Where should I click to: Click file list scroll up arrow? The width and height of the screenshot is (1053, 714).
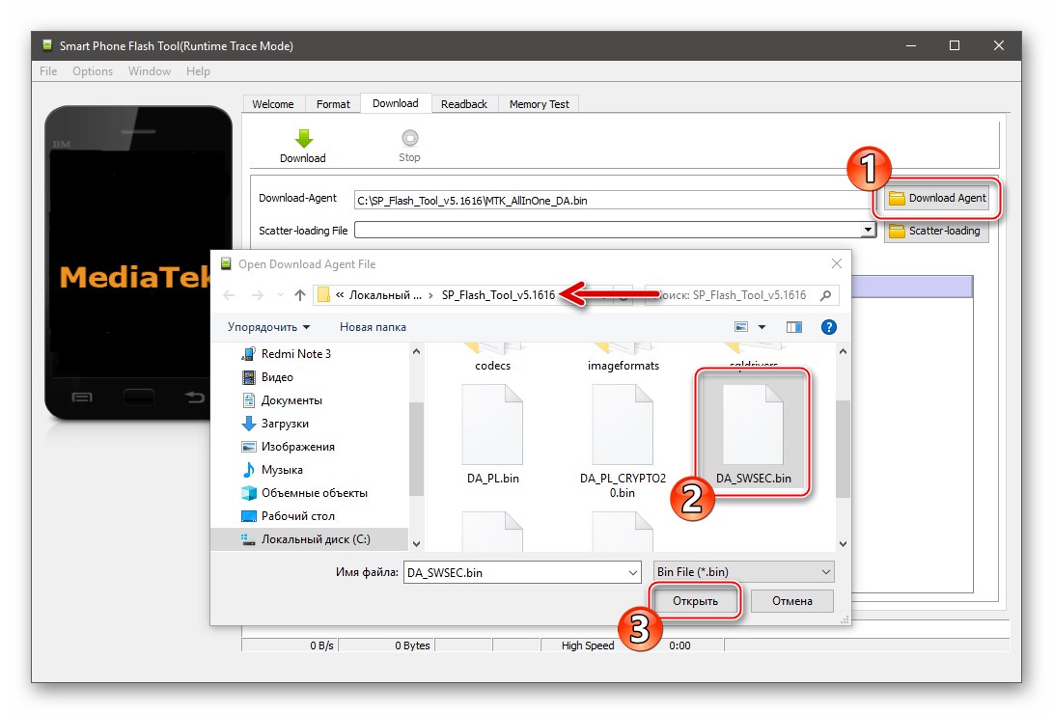coord(843,351)
